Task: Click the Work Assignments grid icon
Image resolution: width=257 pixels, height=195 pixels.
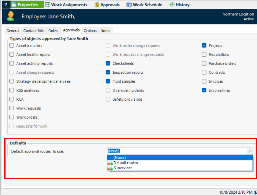Action: click(47, 5)
